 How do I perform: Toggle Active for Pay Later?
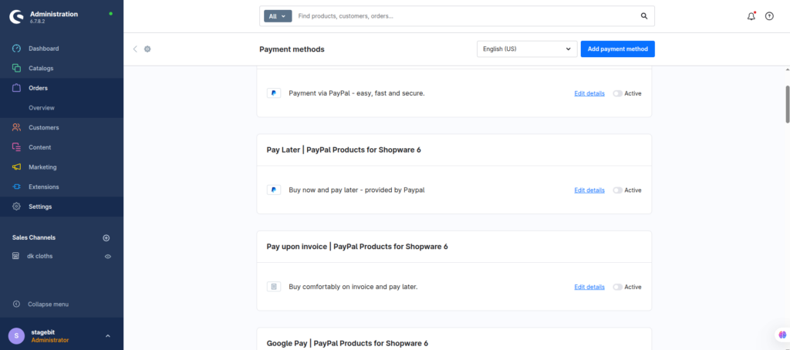tap(618, 190)
